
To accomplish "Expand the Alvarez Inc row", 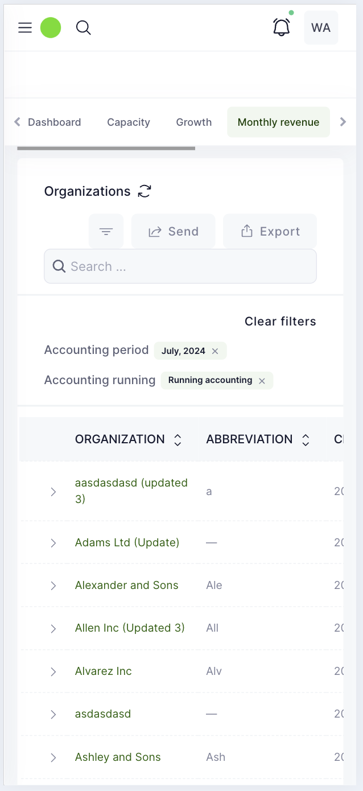I will coord(53,671).
